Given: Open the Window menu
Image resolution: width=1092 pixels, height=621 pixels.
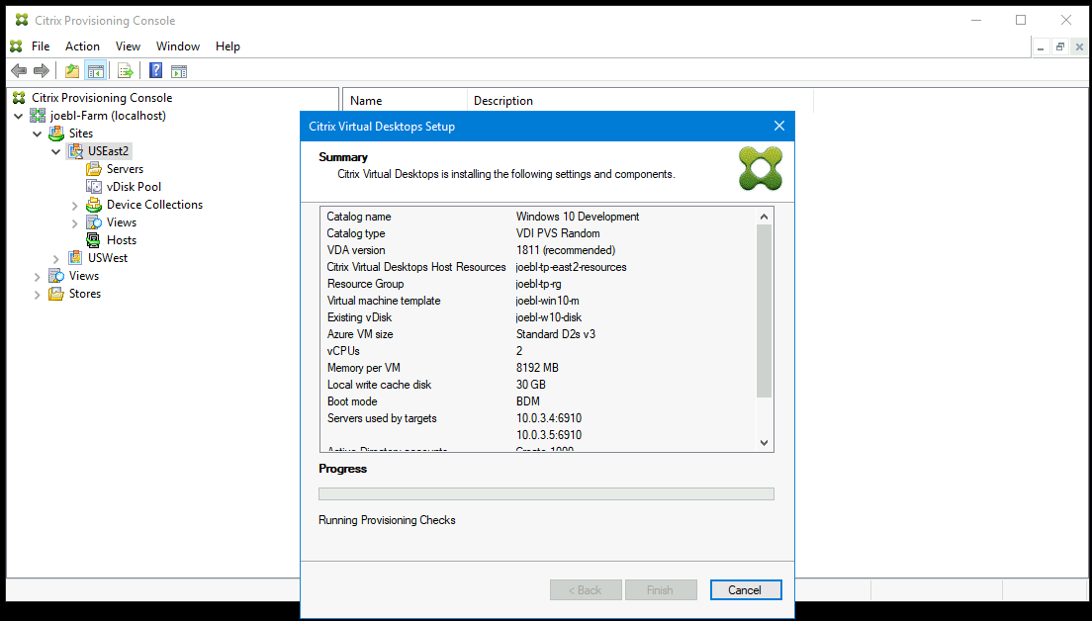Looking at the screenshot, I should 178,45.
